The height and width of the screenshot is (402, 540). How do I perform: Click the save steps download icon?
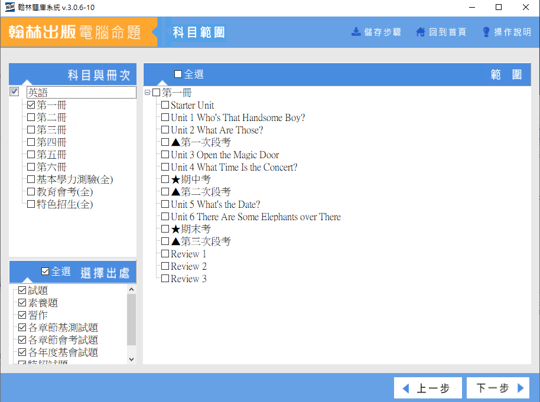356,32
